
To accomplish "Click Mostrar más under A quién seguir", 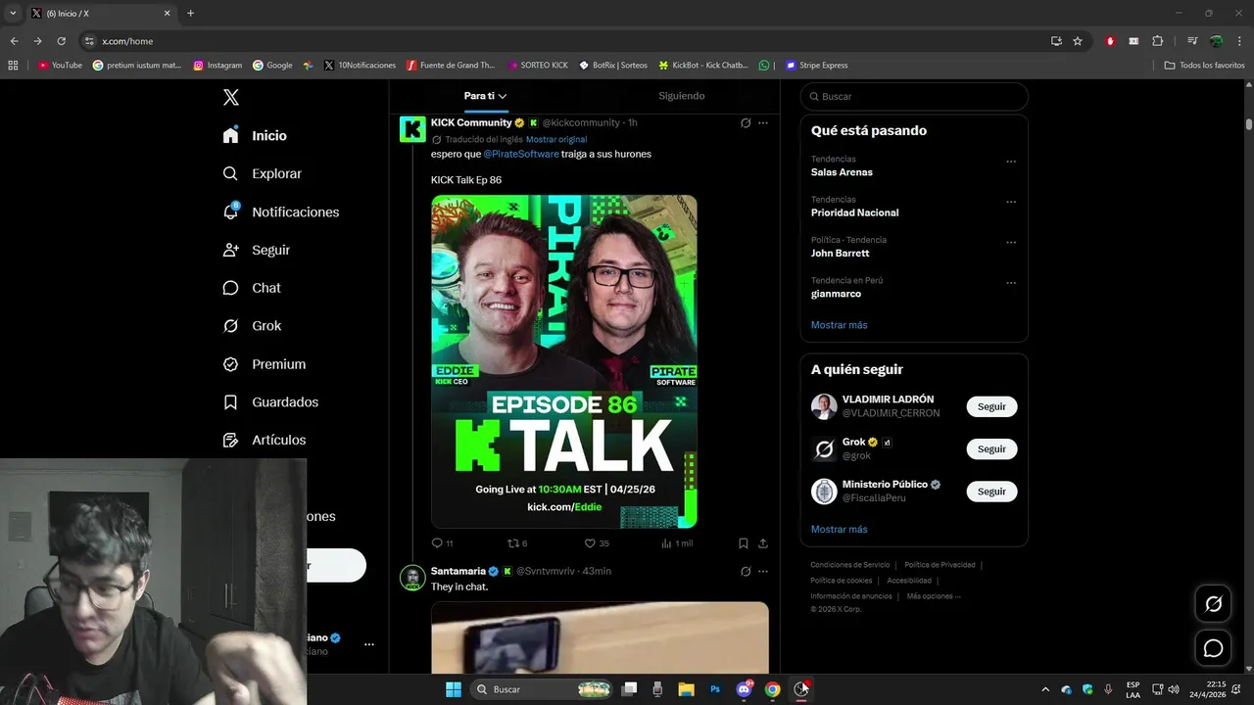I will (839, 529).
